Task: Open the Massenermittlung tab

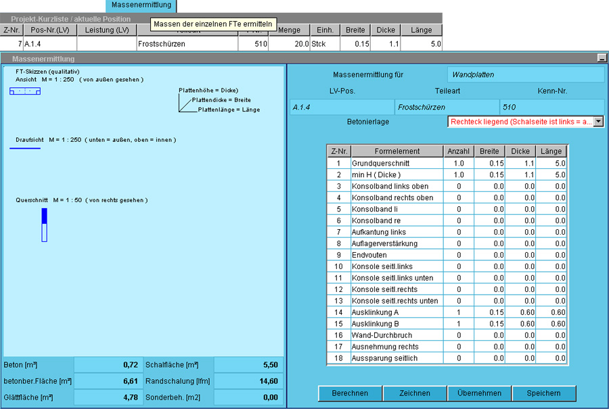Action: 141,5
